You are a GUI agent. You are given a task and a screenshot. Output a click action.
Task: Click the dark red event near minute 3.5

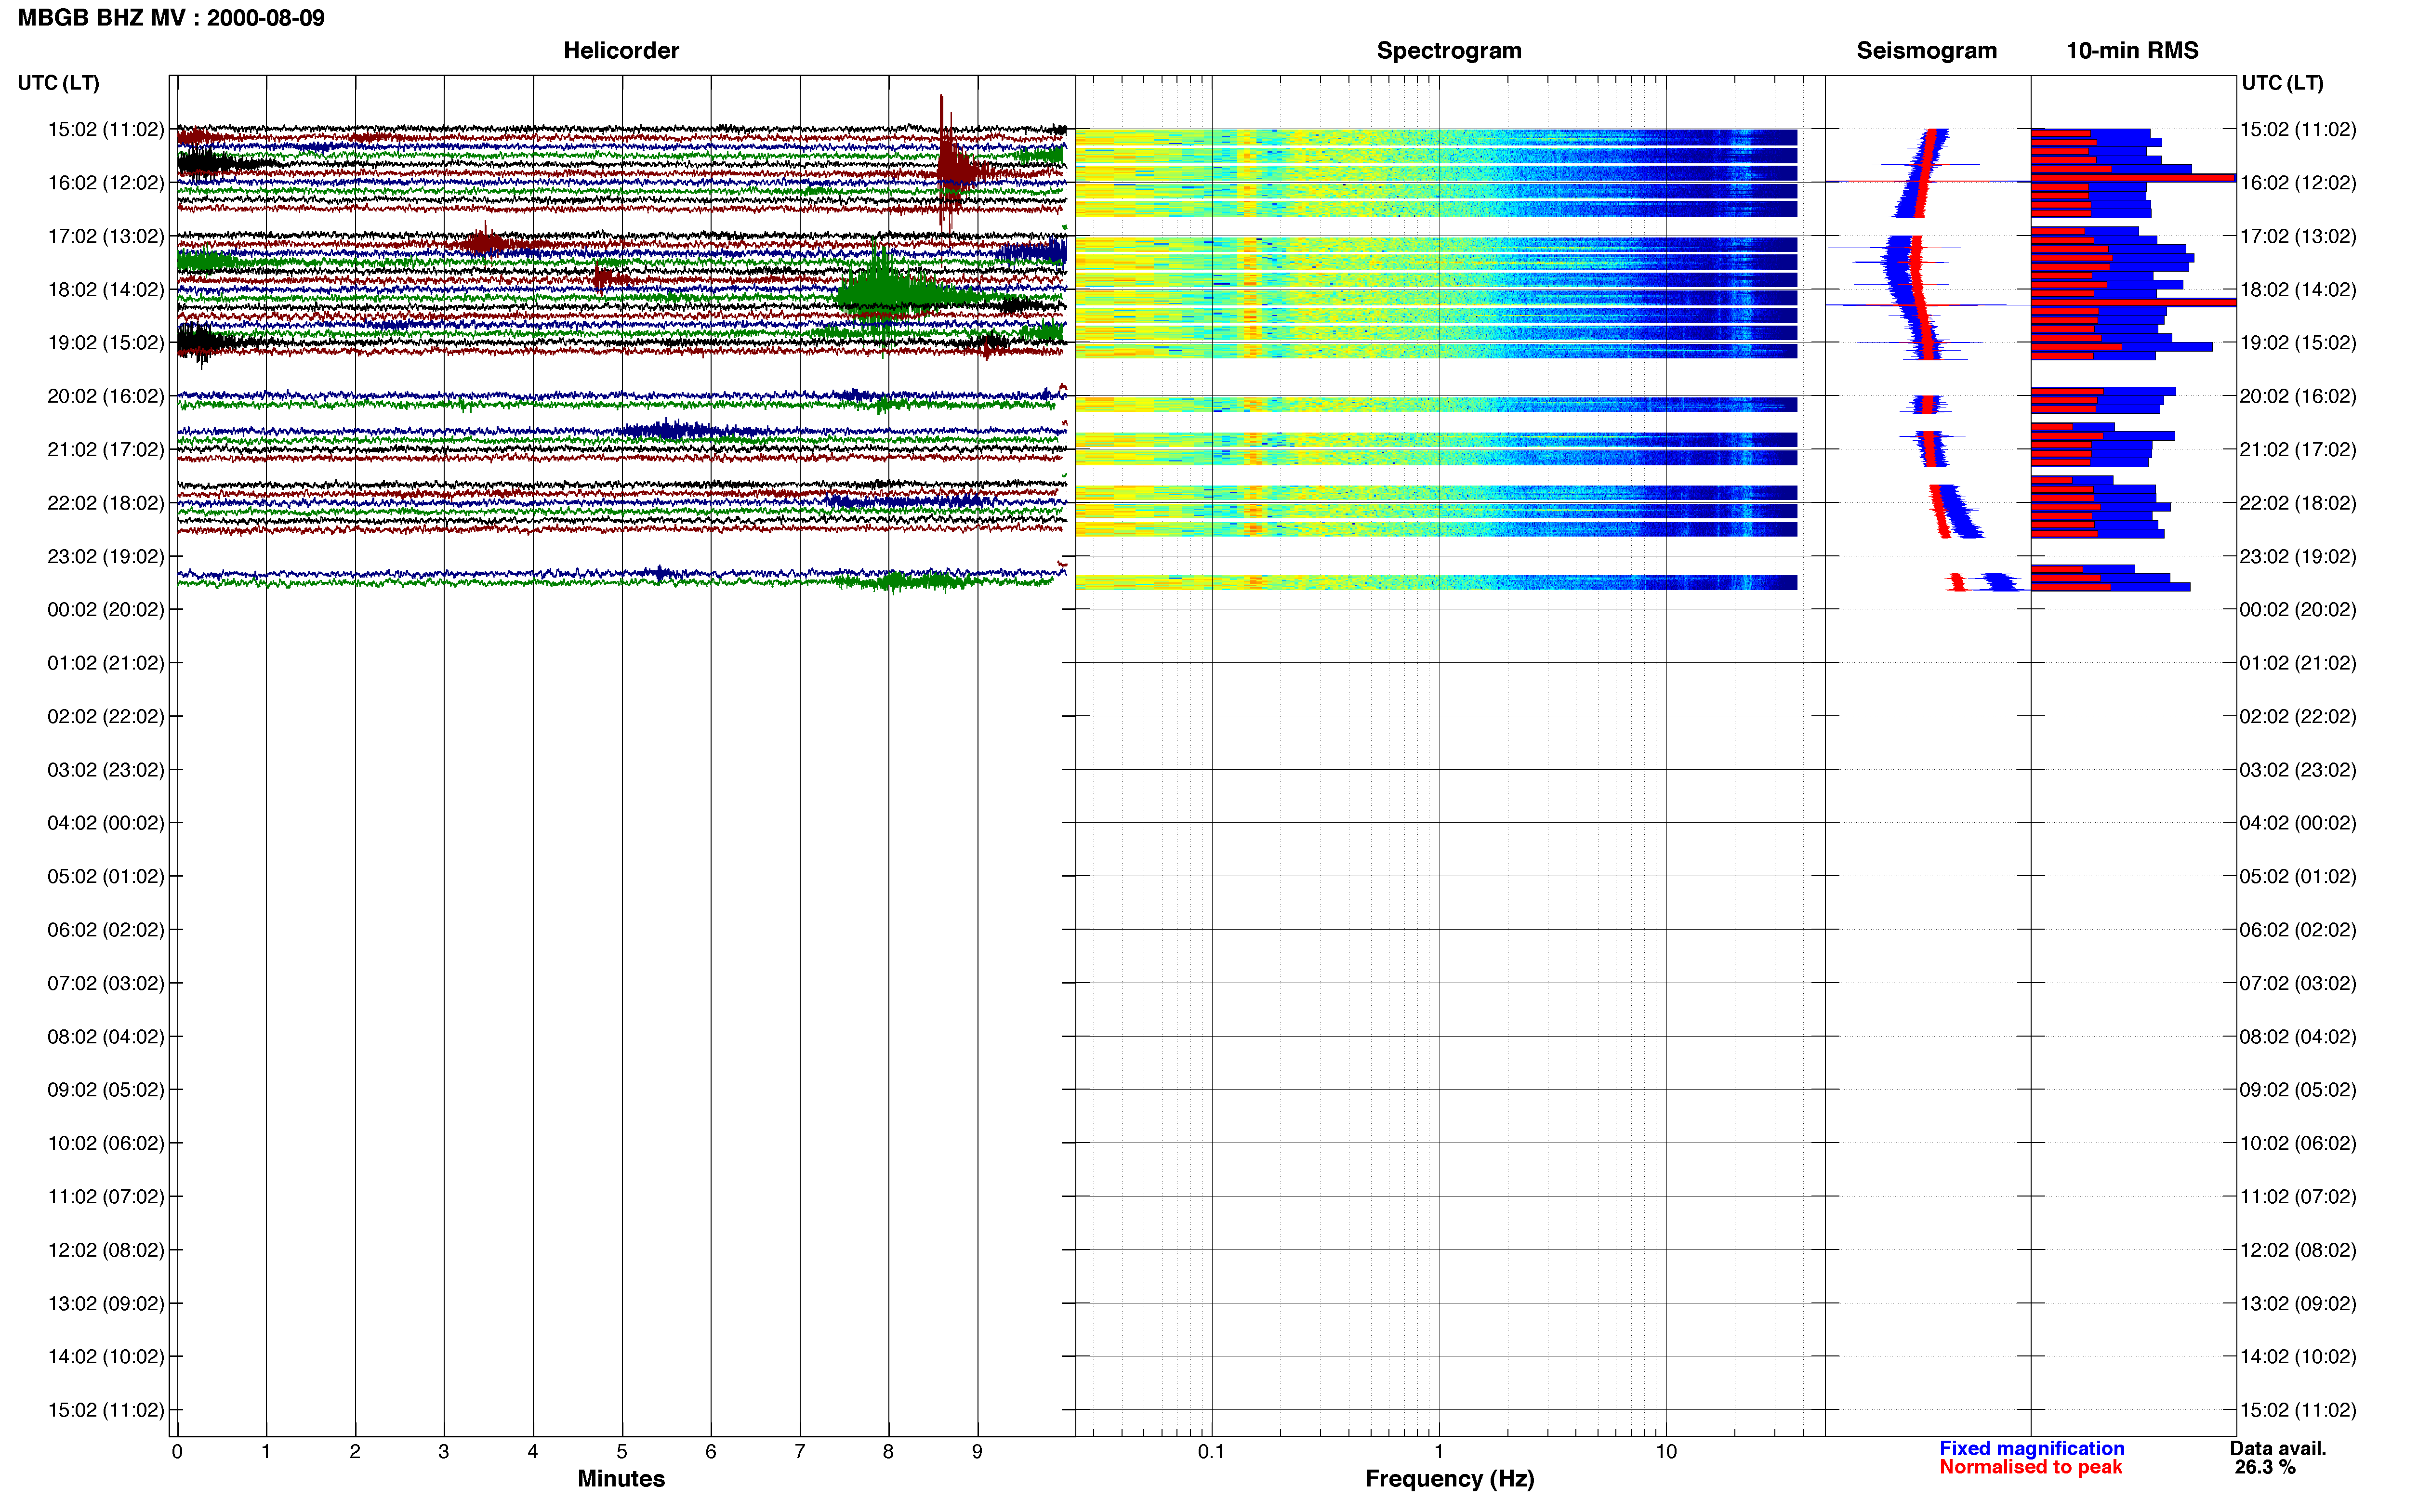point(486,242)
